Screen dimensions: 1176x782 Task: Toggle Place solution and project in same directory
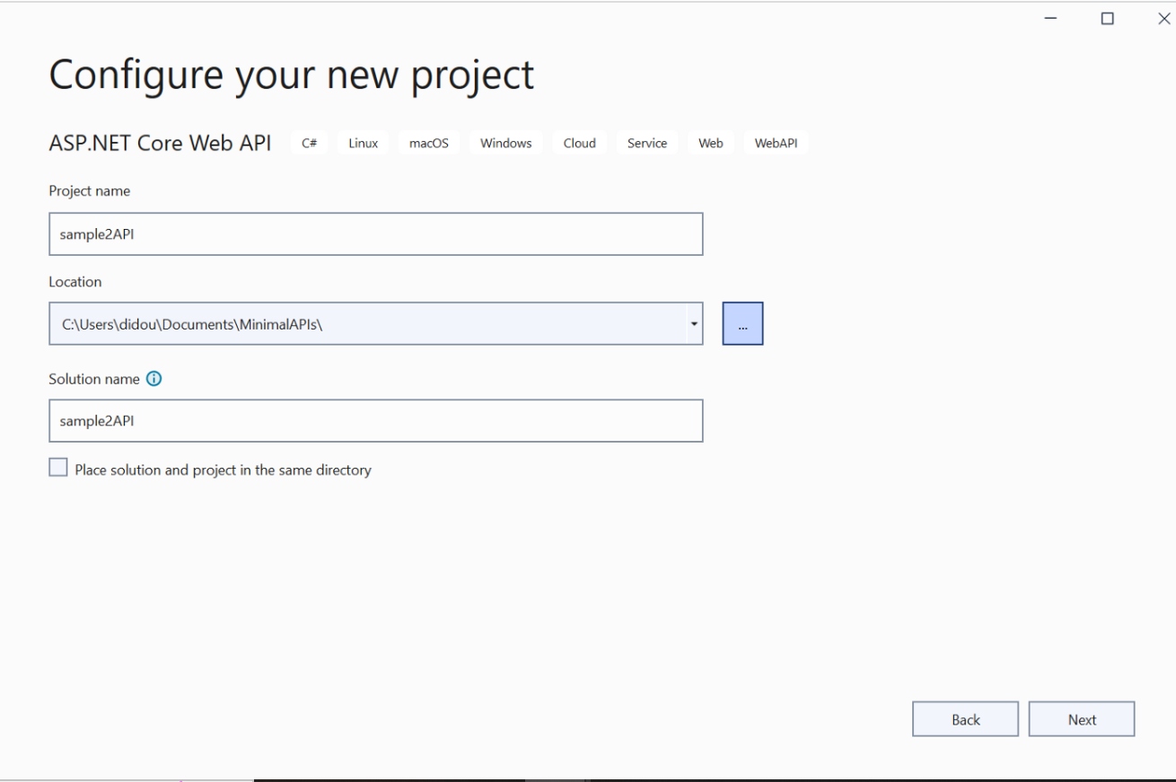58,468
